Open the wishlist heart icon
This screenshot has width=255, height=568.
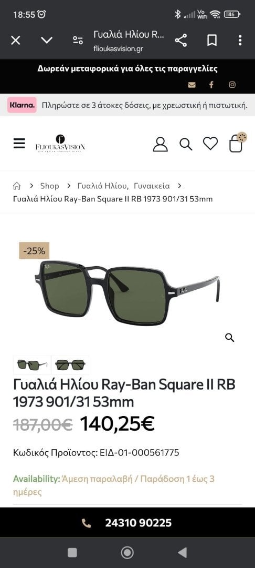(x=210, y=144)
